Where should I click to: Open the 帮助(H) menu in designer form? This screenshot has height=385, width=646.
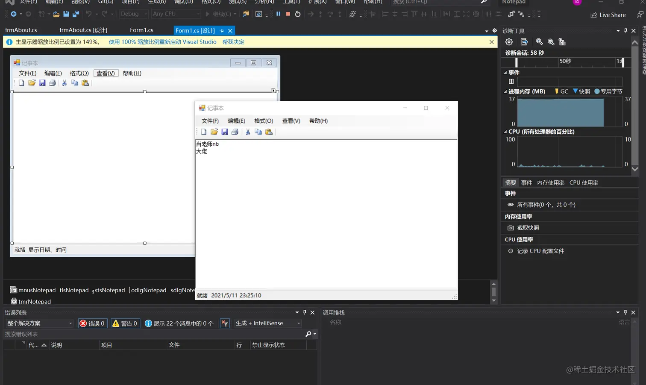tap(132, 73)
